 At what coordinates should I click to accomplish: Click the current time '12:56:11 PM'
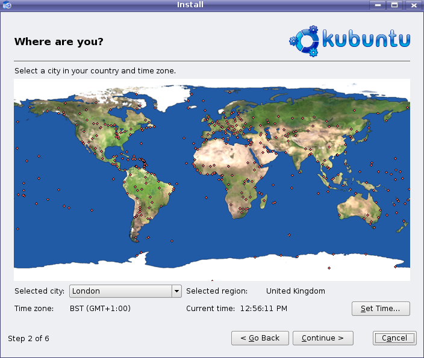click(x=264, y=308)
